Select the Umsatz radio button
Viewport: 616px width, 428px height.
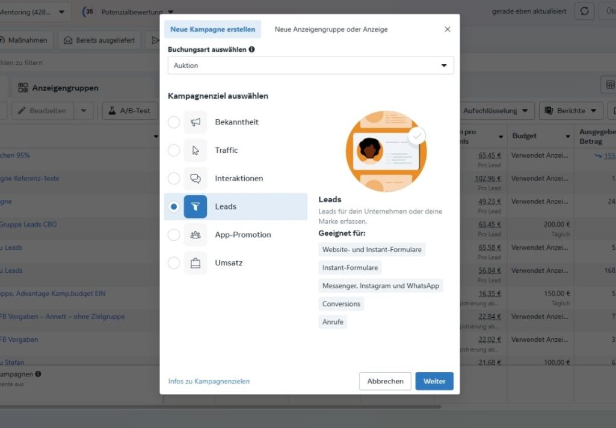coord(174,263)
